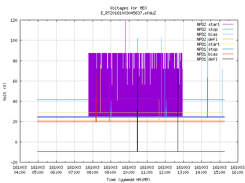Click the light blue NPD2 bias legend line
Viewport: 245px width, 183px height.
click(228, 34)
